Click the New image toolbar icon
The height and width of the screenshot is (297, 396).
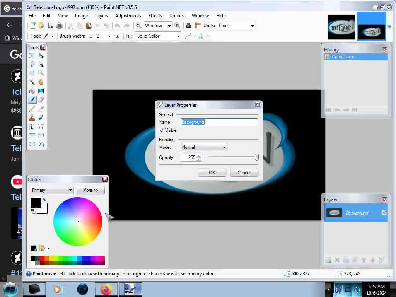33,26
